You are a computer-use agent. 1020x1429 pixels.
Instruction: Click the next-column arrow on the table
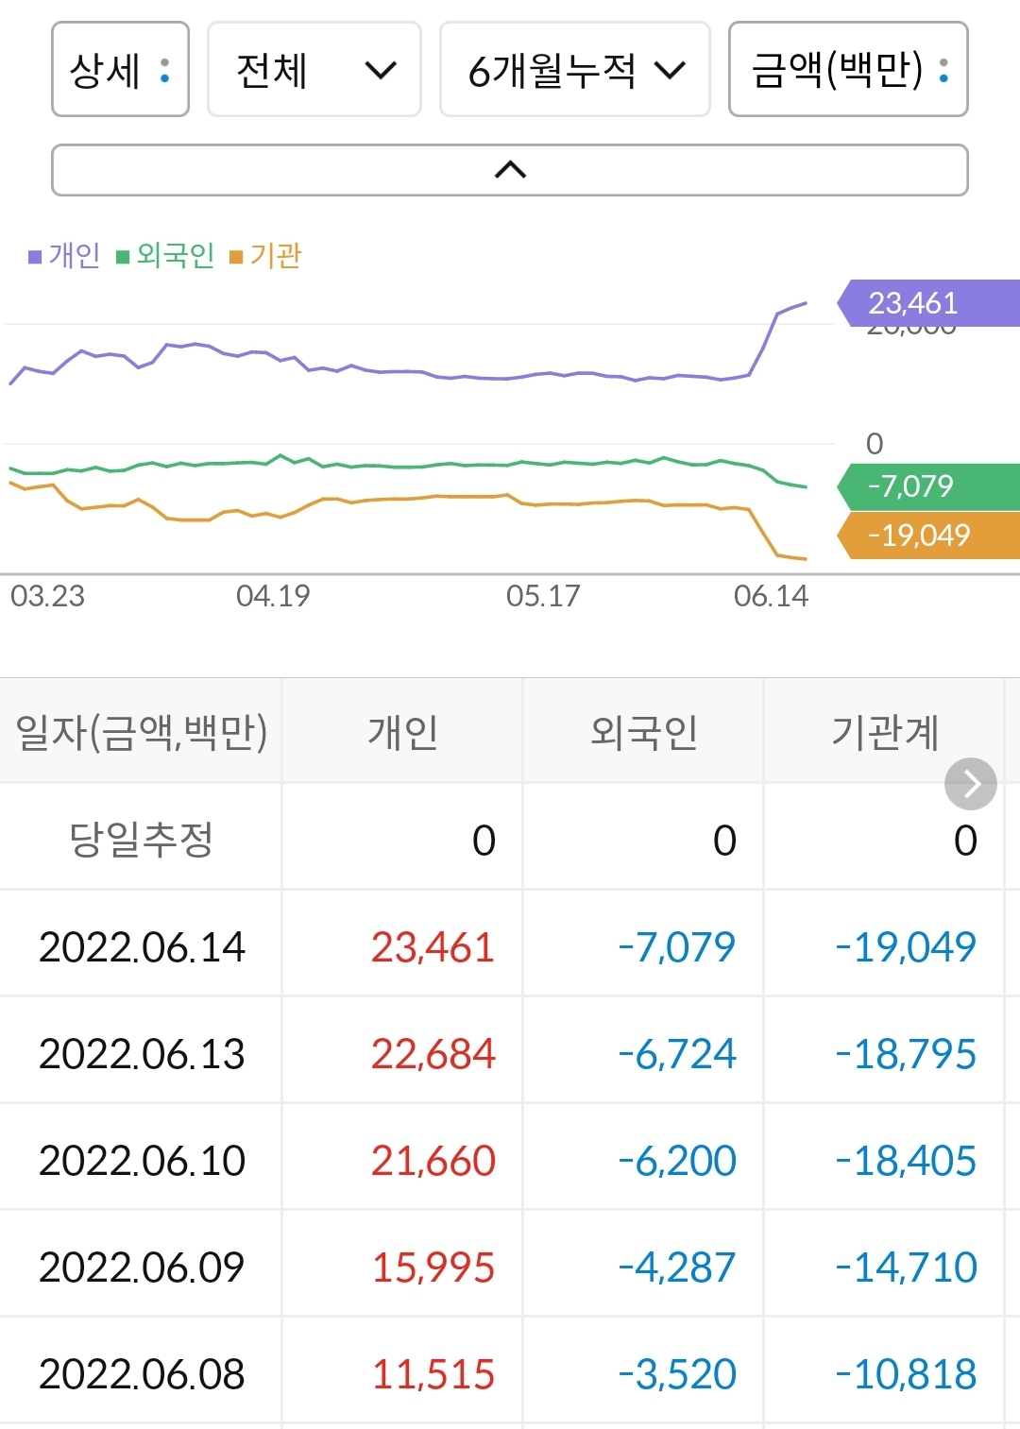969,783
